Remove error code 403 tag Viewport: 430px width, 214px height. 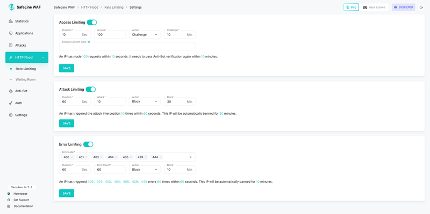(x=101, y=157)
